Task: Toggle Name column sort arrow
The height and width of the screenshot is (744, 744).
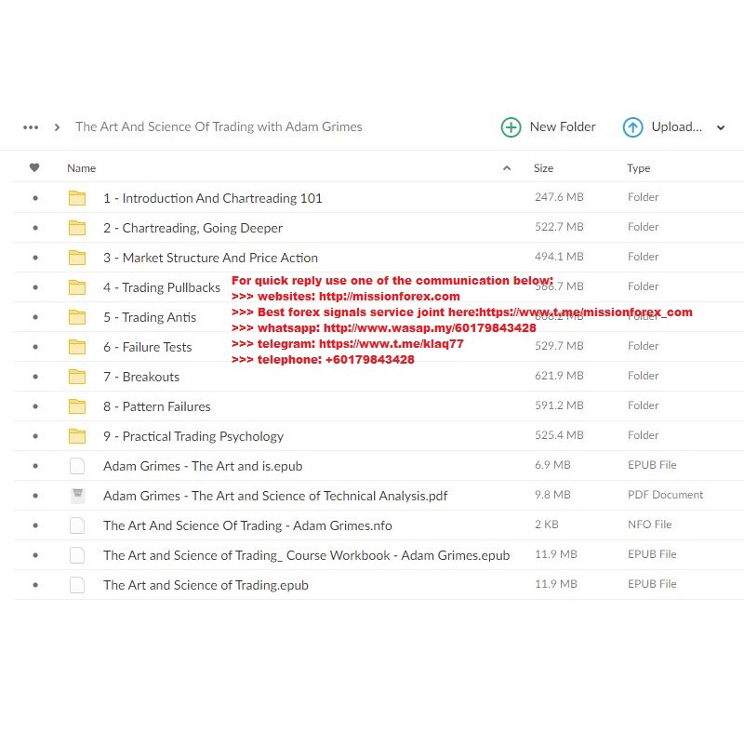Action: [507, 168]
